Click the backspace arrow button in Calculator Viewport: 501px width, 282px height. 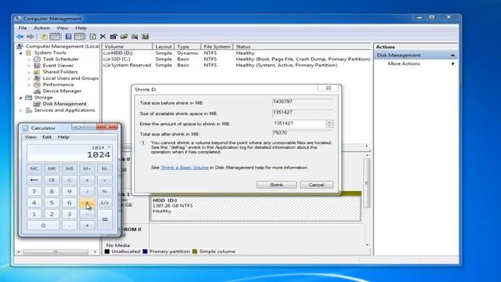(34, 180)
